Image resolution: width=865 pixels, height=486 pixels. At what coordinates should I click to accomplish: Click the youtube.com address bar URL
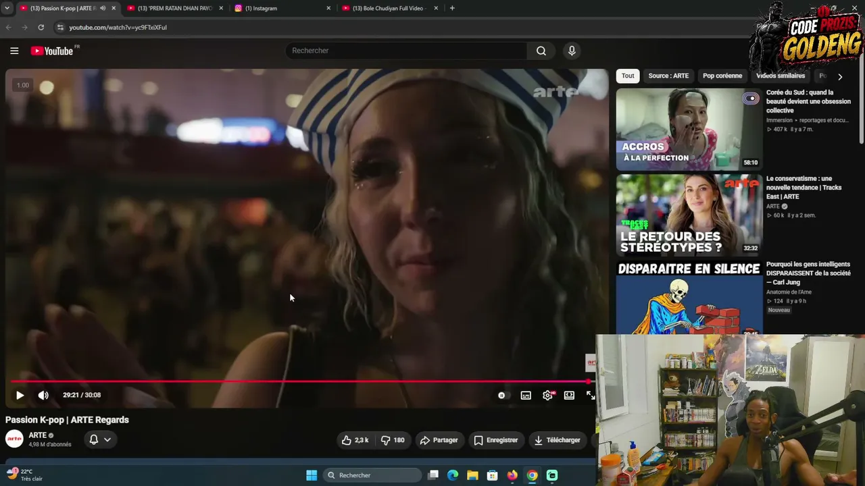coord(118,28)
